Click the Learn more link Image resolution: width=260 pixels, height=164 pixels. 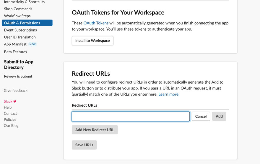[169, 94]
